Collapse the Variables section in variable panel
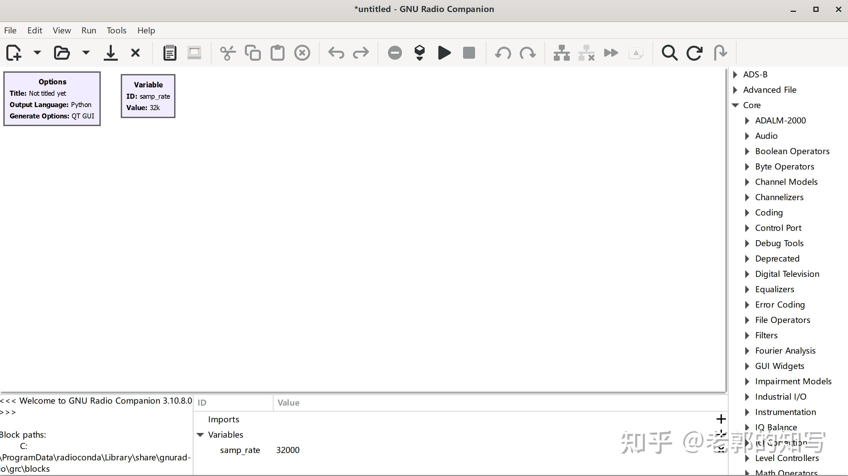 pyautogui.click(x=200, y=434)
